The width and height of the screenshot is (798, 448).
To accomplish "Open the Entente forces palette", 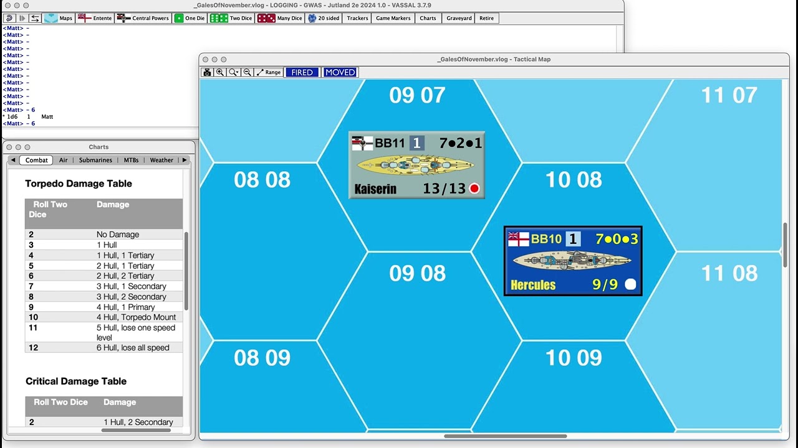I will click(95, 18).
